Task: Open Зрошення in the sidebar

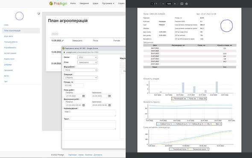Action: [x=9, y=70]
